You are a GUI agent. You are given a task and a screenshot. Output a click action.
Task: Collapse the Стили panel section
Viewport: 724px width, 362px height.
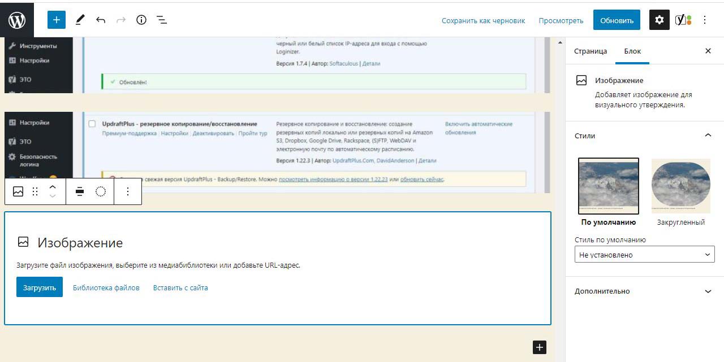[x=708, y=136]
